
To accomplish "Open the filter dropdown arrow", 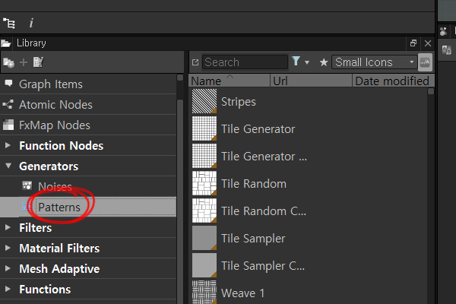I will pos(307,62).
